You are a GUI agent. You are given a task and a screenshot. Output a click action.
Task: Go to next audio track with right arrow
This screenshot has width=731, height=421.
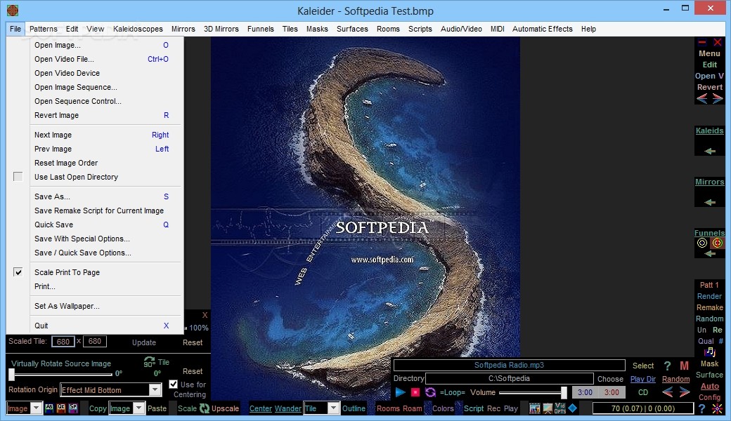(685, 392)
